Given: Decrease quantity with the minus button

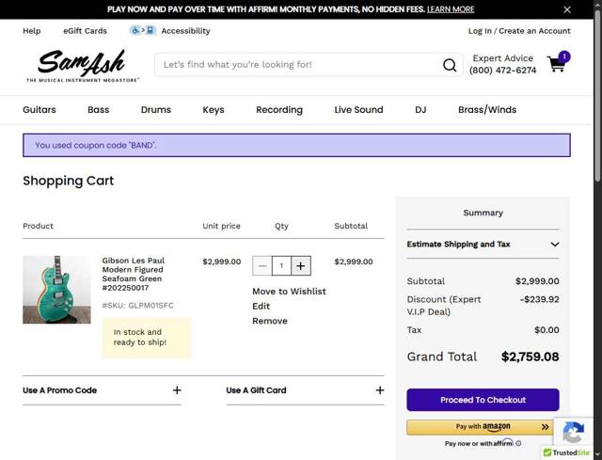Looking at the screenshot, I should point(262,265).
